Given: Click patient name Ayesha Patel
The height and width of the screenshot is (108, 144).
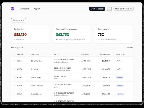Looking at the screenshot, I should 36,77.
